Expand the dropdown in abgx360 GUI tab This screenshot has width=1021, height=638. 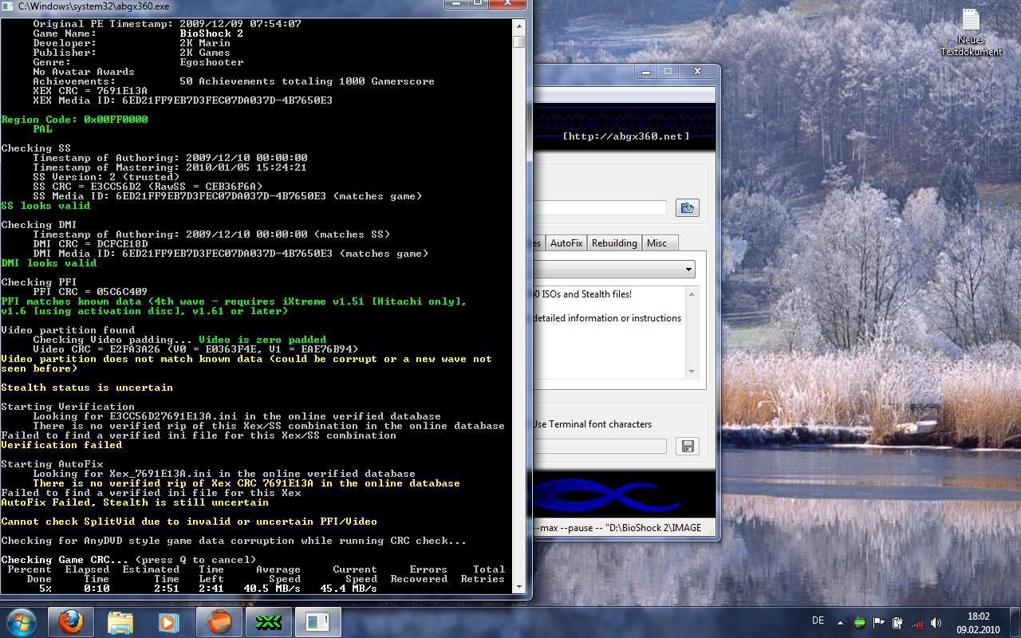coord(688,270)
